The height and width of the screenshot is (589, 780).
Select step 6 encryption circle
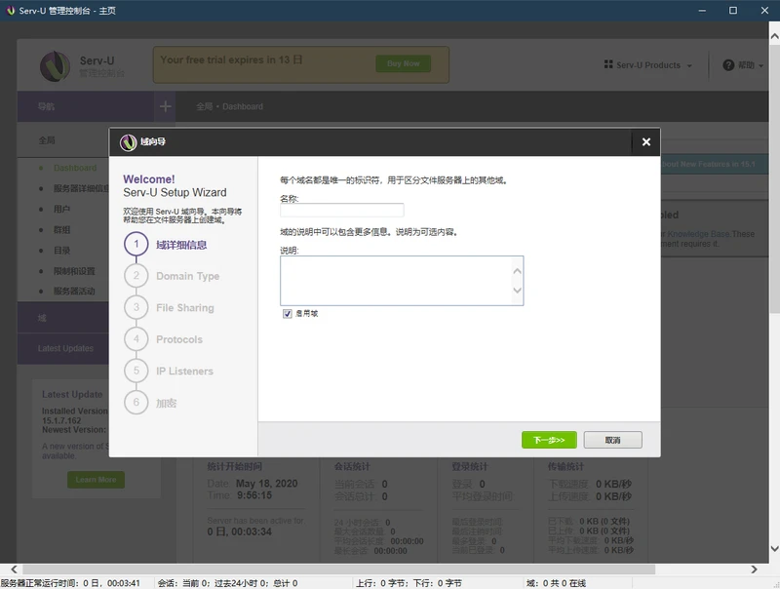coord(136,403)
